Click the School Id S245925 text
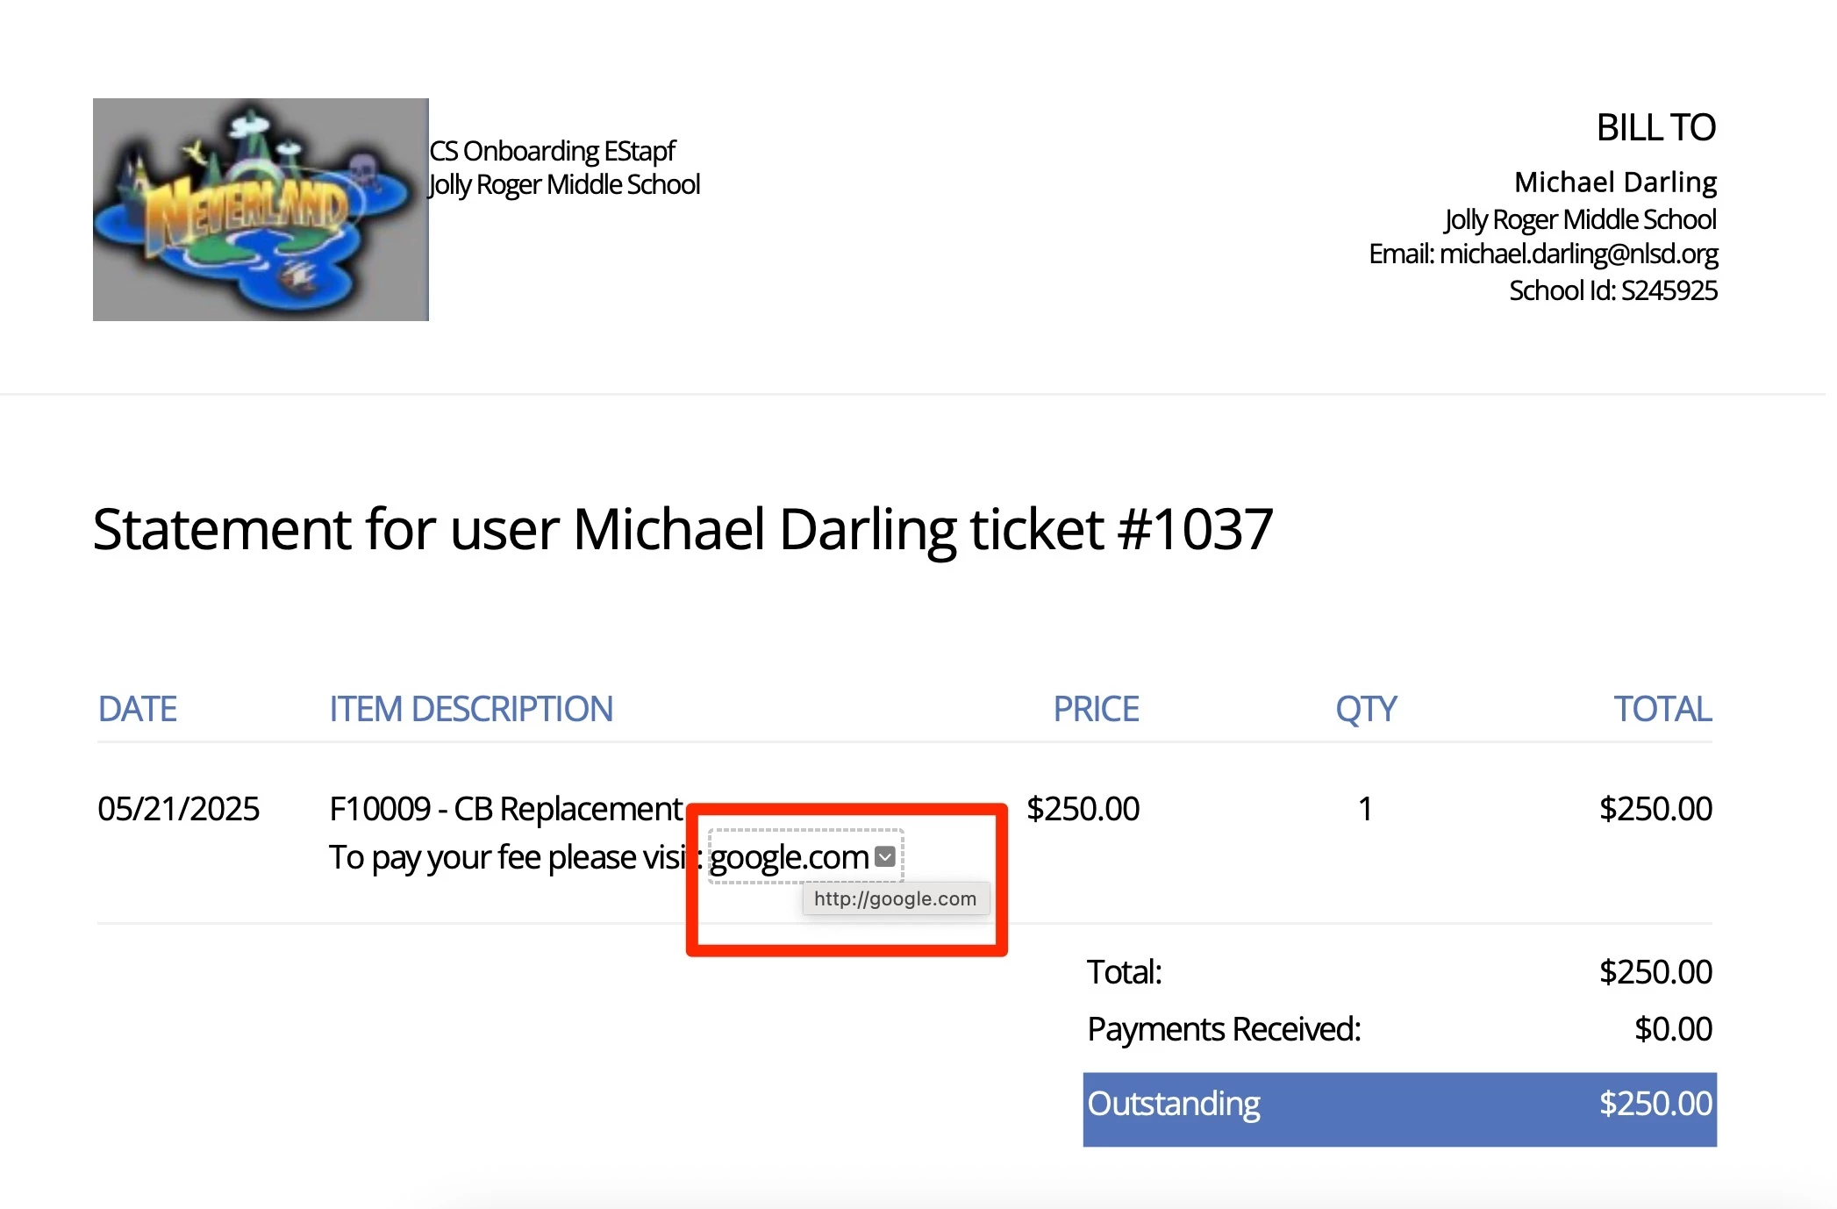 tap(1612, 290)
